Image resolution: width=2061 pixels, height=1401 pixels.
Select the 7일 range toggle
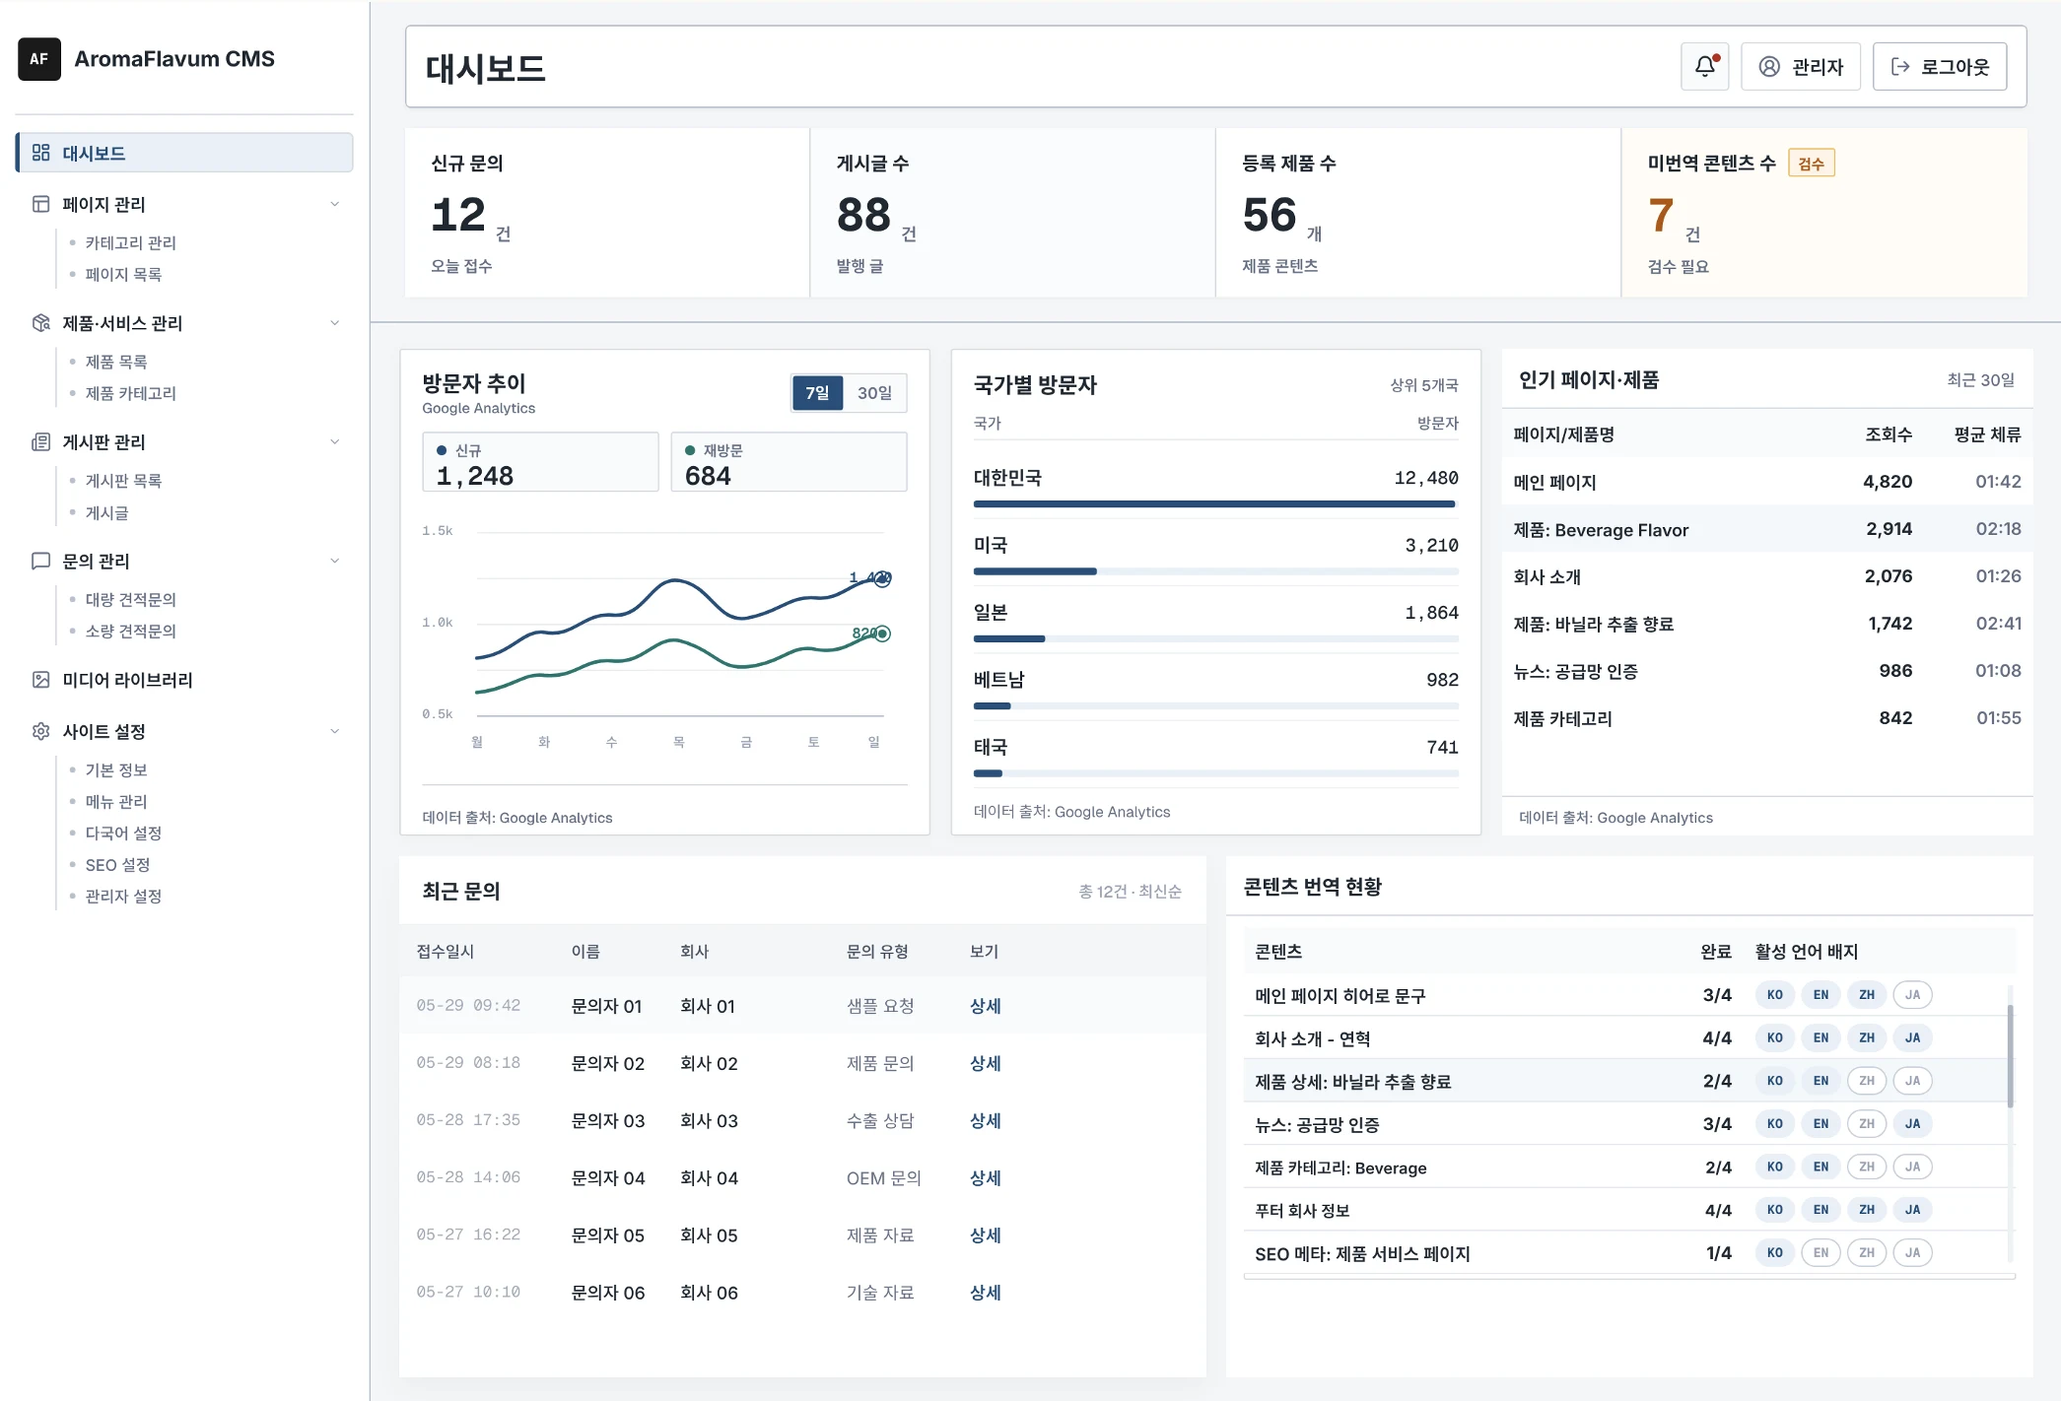[x=817, y=393]
